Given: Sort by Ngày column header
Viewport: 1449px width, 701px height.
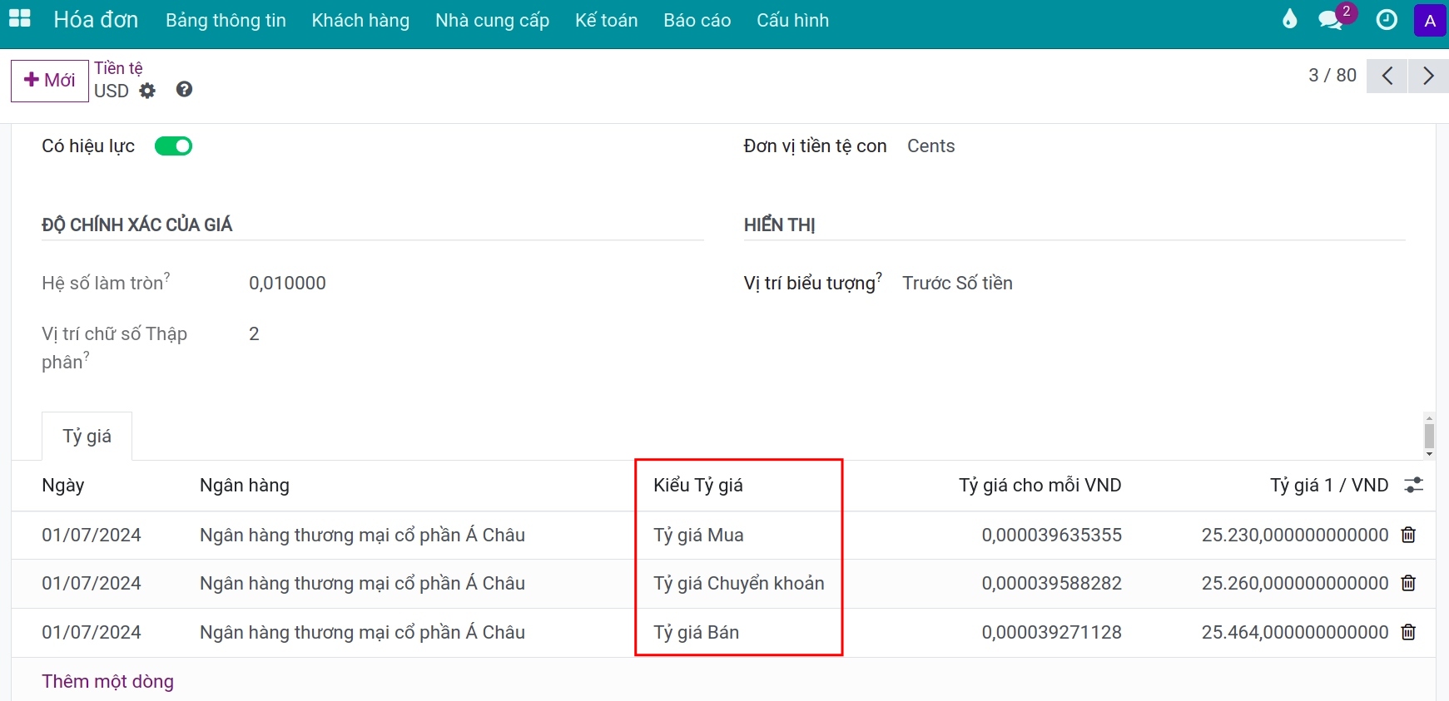Looking at the screenshot, I should click(63, 486).
